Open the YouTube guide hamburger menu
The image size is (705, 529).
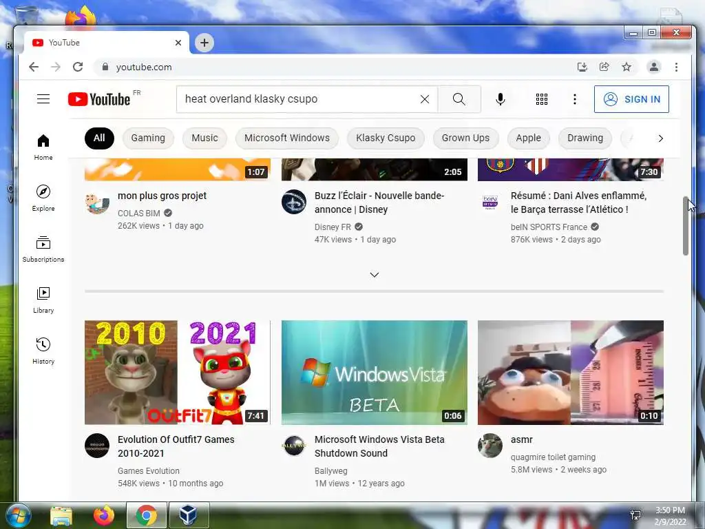[43, 99]
